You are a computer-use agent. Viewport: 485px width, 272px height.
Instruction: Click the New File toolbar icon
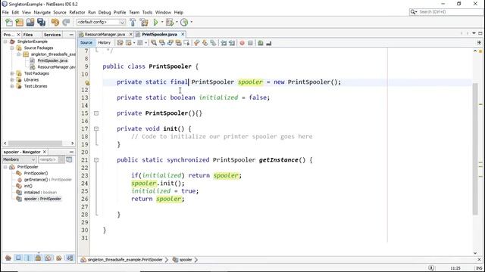click(8, 22)
